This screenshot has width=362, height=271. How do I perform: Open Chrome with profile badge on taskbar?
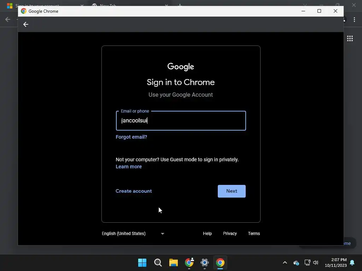click(x=189, y=263)
